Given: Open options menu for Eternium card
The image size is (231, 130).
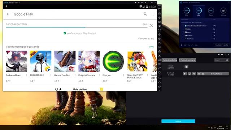Looking at the screenshot, I should point(123,75).
